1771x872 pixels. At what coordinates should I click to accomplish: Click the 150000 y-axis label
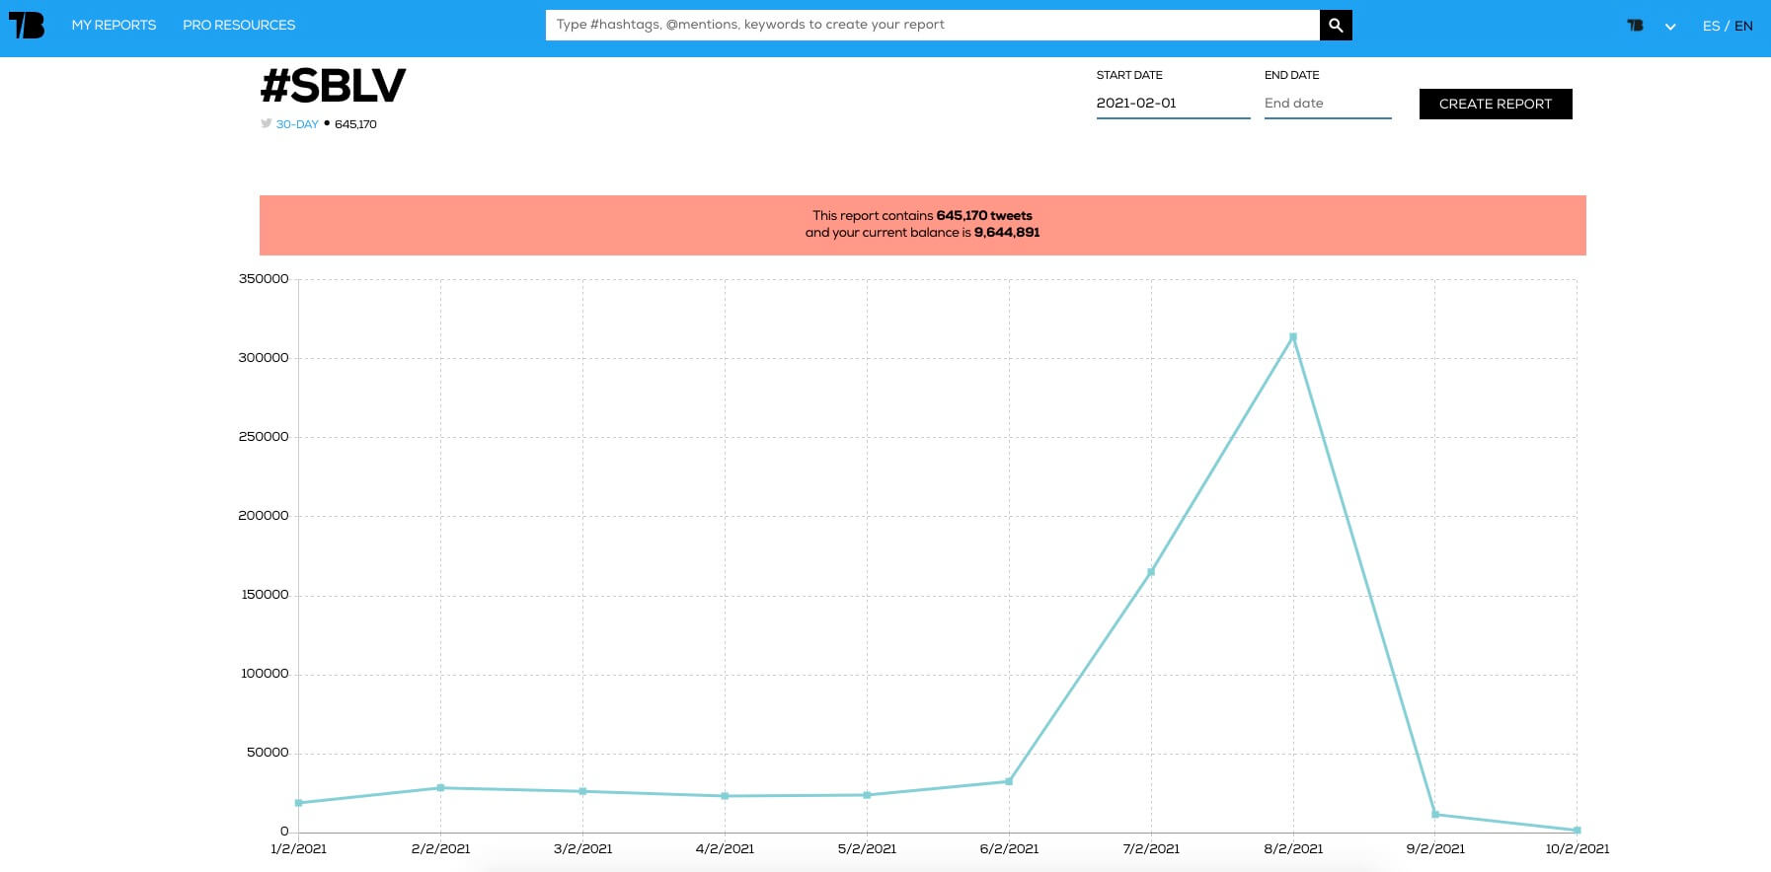click(x=265, y=595)
